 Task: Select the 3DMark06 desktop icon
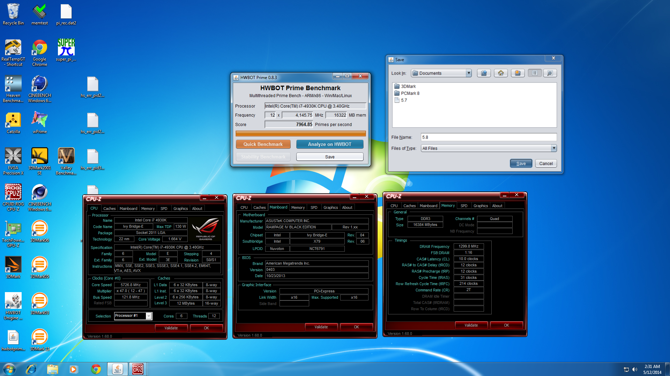[39, 232]
